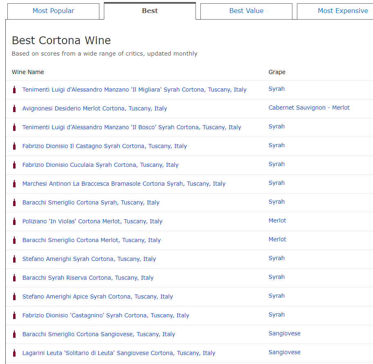Image resolution: width=373 pixels, height=364 pixels.
Task: Click bottle icon beside Il Bosco Syrah
Action: point(14,127)
